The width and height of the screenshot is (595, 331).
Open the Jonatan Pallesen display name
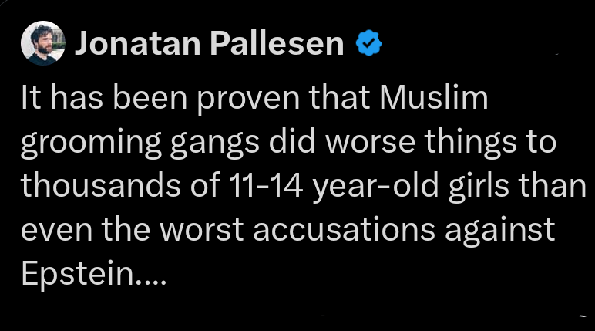coord(208,45)
